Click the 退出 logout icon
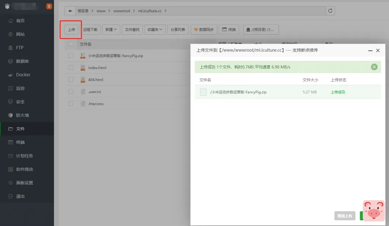Image resolution: width=389 pixels, height=226 pixels. [10, 196]
